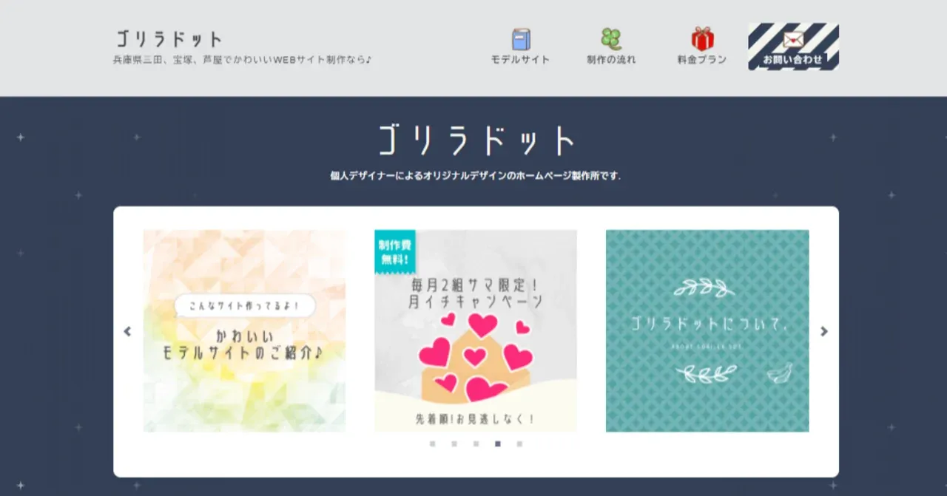
Task: Select the third carousel pagination dot
Action: click(x=476, y=444)
